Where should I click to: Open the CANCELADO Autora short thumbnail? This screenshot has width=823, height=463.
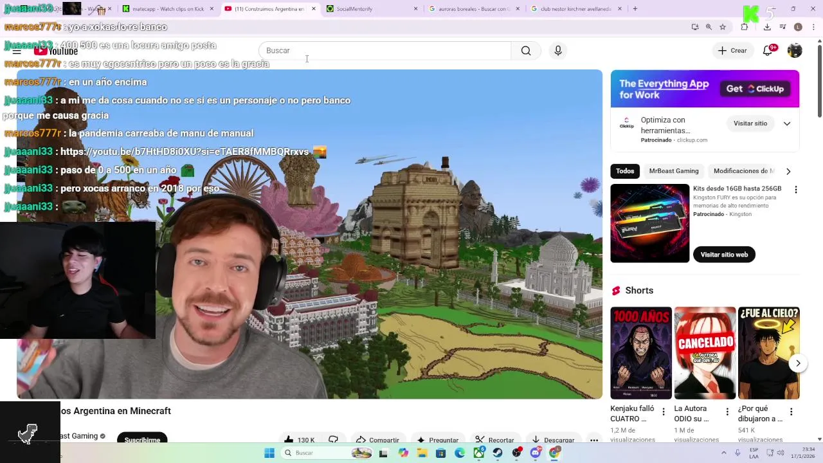point(705,353)
